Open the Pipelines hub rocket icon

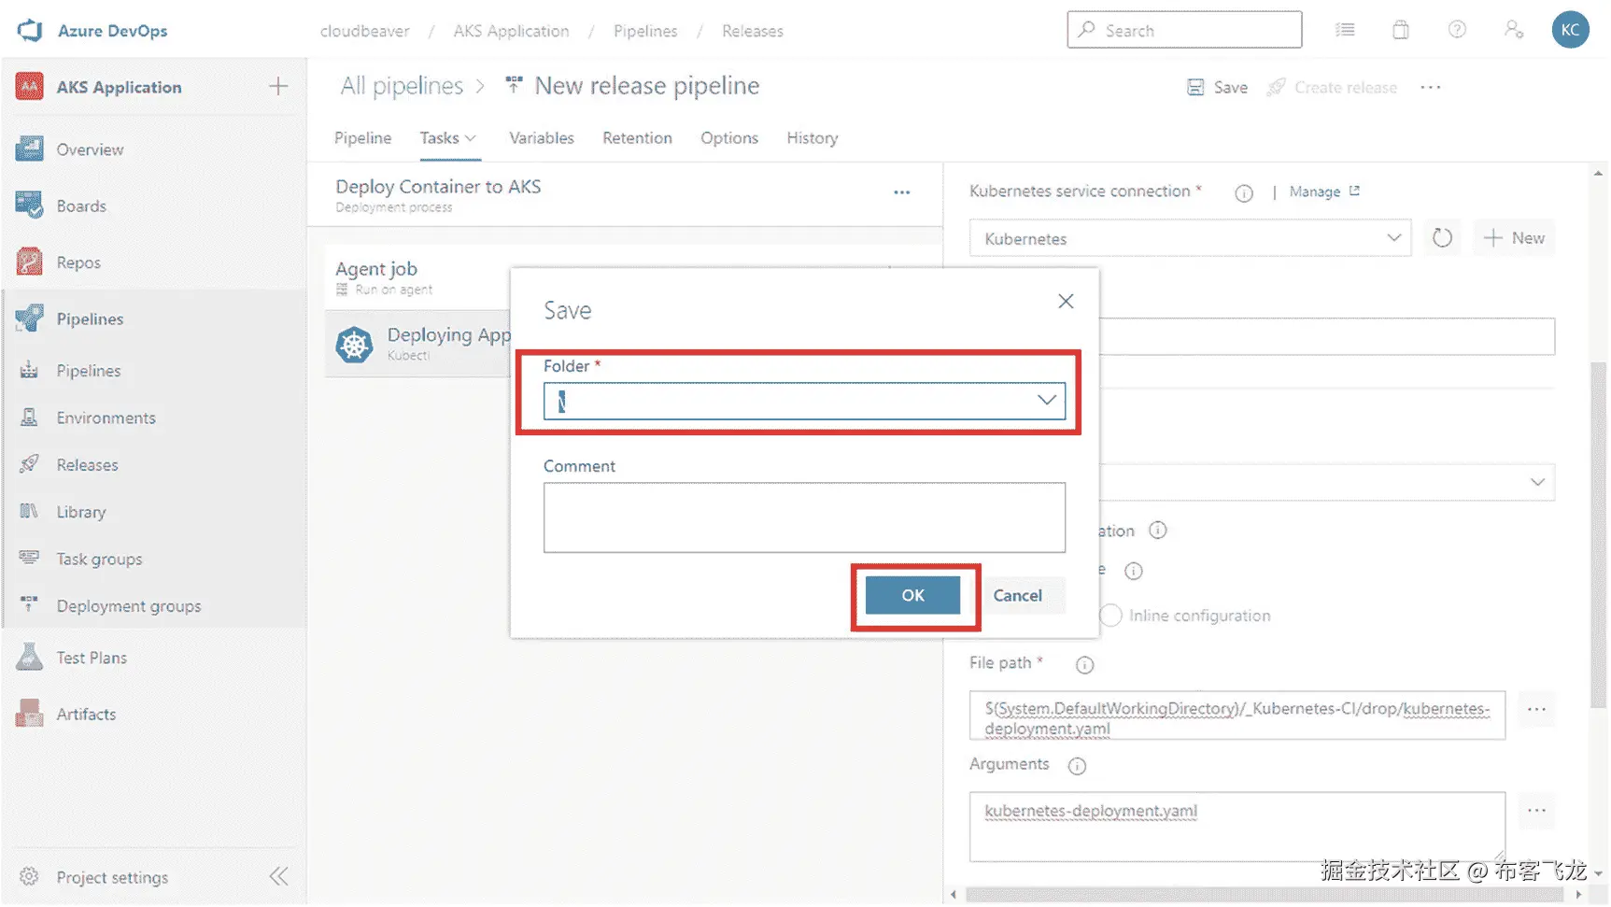click(x=30, y=319)
